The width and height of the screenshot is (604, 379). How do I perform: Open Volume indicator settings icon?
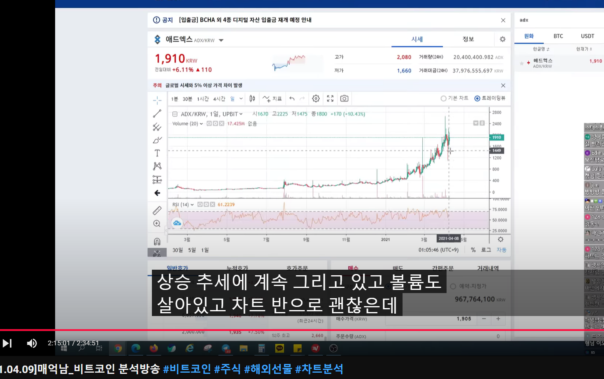215,124
